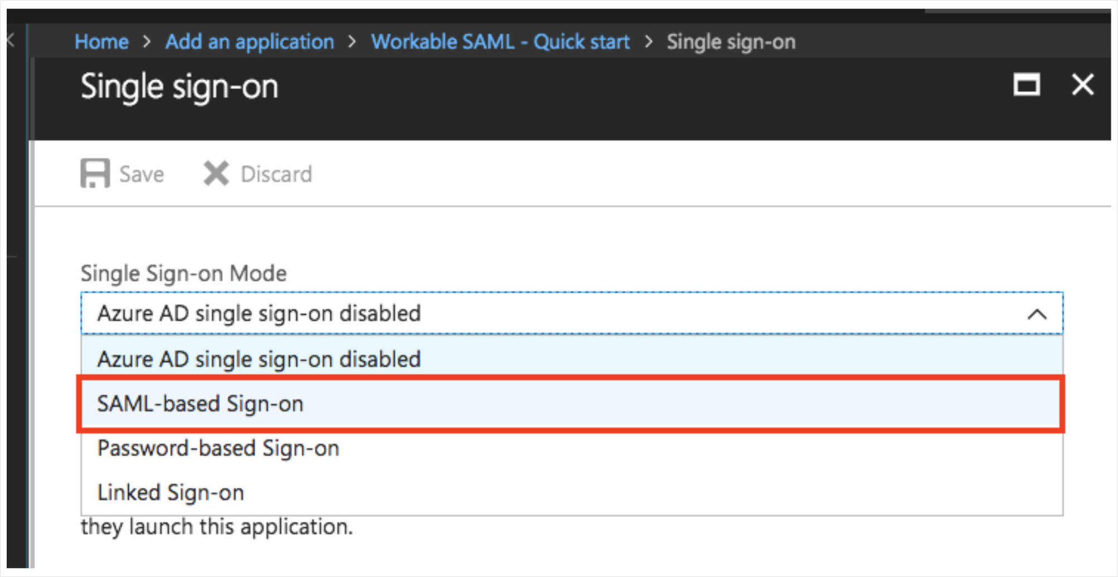Click Single sign-on breadcrumb text
The image size is (1118, 577).
(731, 42)
